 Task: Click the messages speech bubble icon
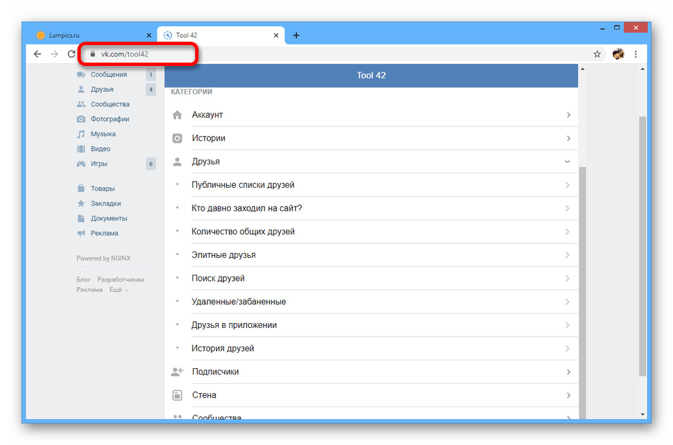[x=81, y=74]
